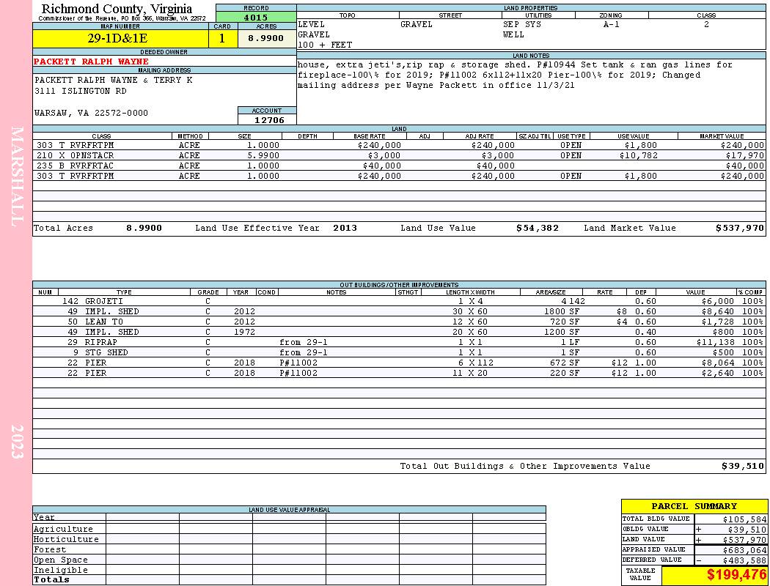The image size is (770, 586).
Task: Select the acres value 8.9900 in header
Action: [x=266, y=38]
